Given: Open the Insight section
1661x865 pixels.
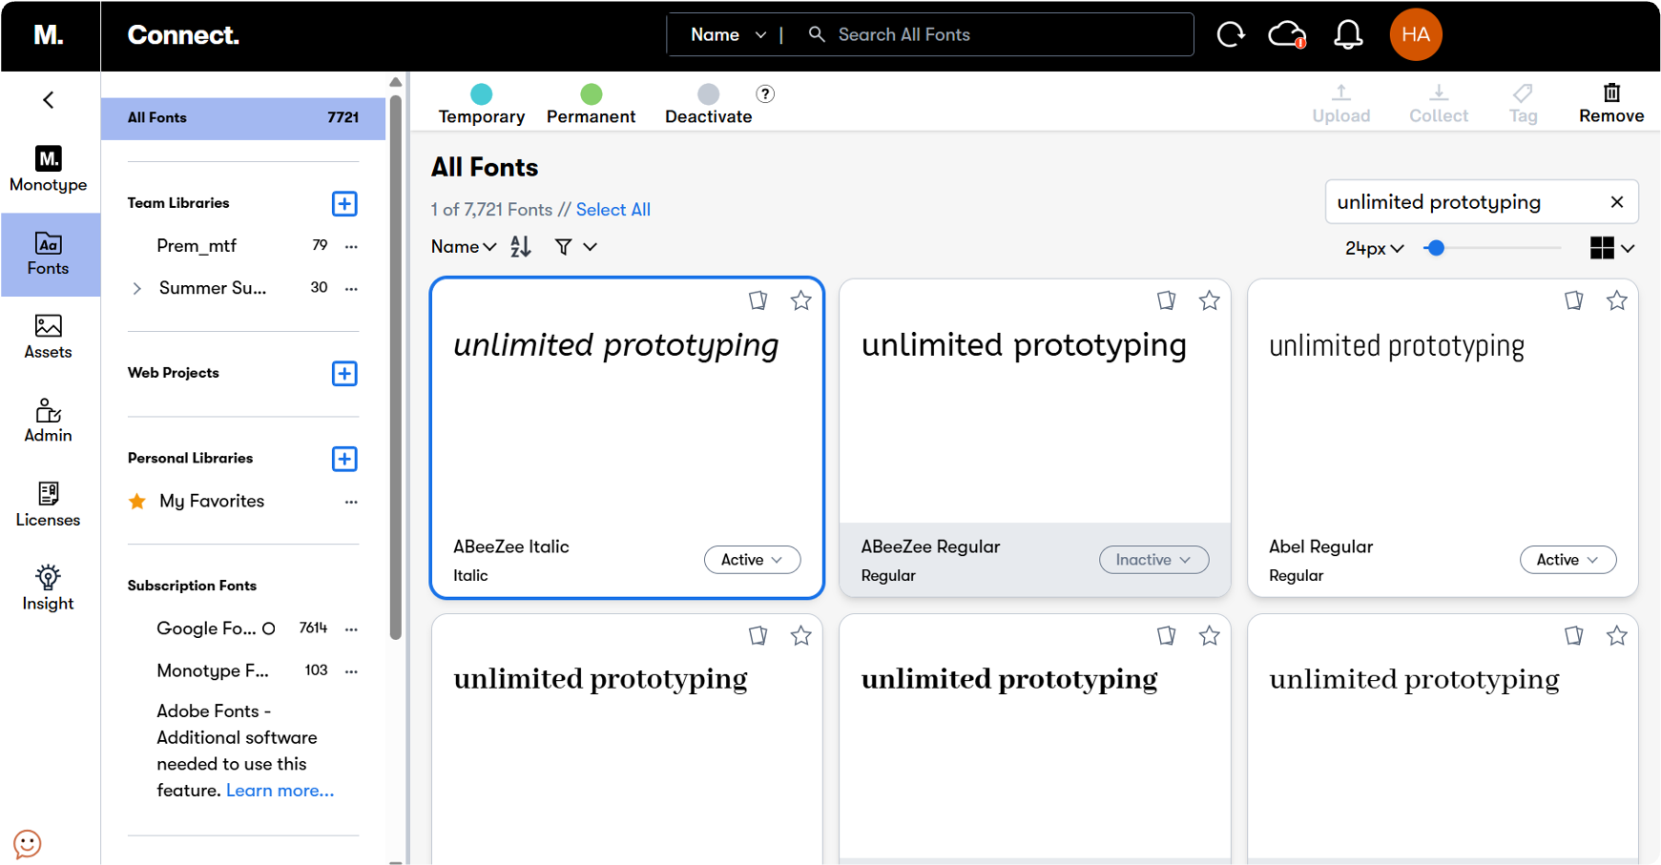Looking at the screenshot, I should point(48,587).
